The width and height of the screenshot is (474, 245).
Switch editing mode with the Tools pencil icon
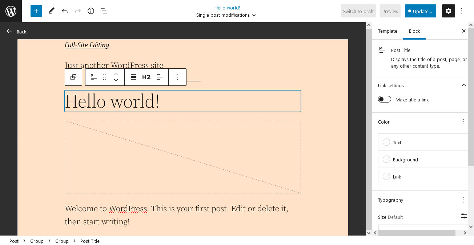click(51, 11)
